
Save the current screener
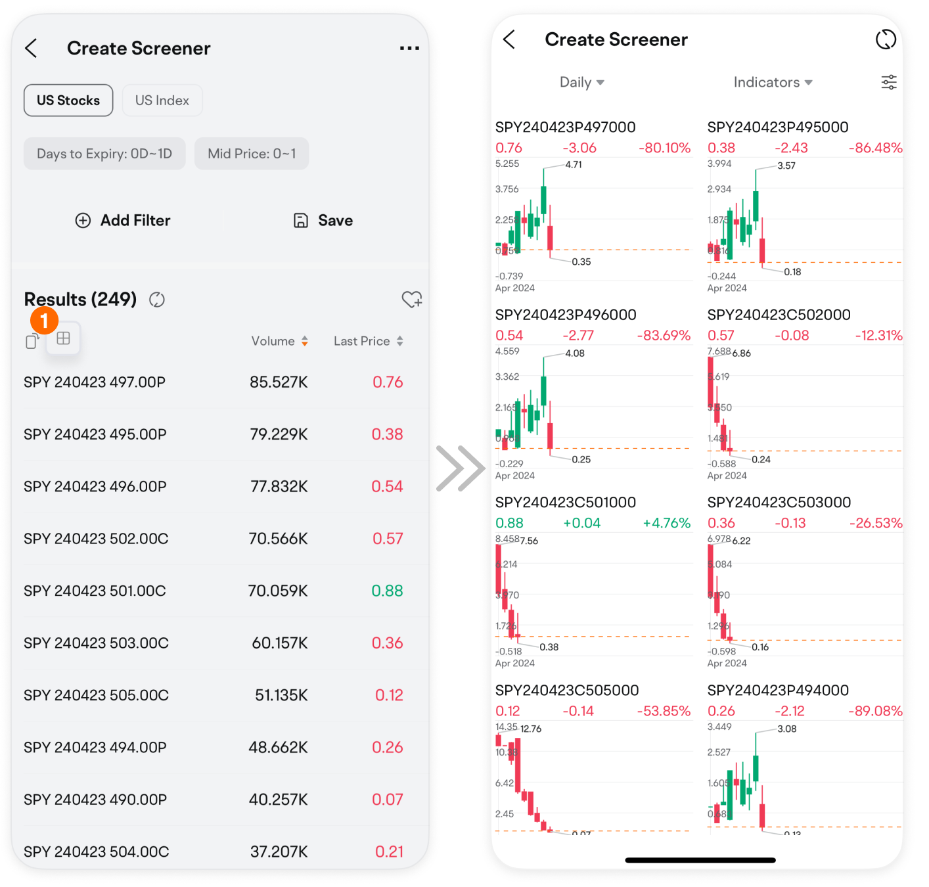[x=321, y=220]
